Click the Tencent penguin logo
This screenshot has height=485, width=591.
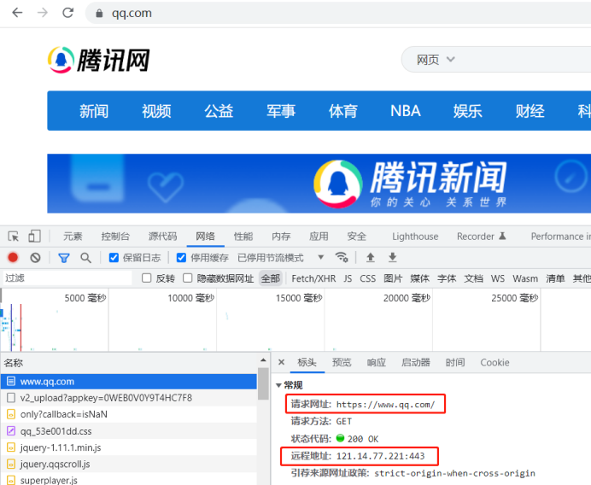(61, 60)
